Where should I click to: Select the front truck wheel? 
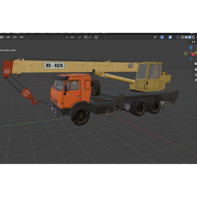(x=80, y=116)
